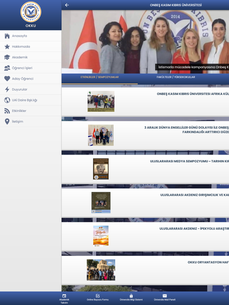Open UAİ Daire Bşk.lığı entry
229x305 pixels.
31,100
